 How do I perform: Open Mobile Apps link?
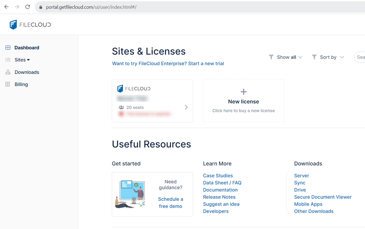(x=308, y=204)
